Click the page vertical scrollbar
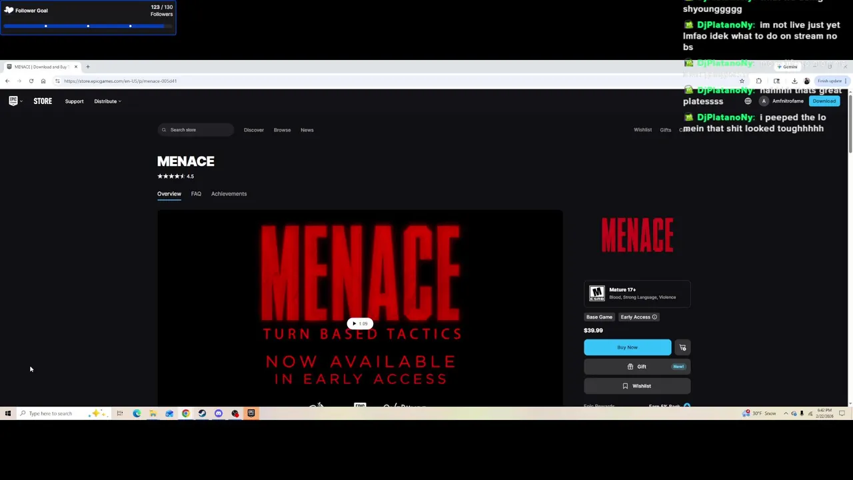This screenshot has height=480, width=853. (850, 125)
